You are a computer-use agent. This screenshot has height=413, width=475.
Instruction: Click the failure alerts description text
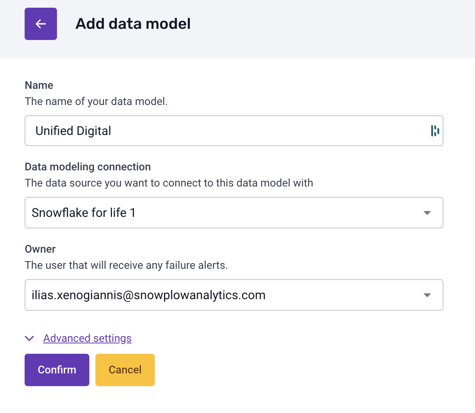pos(126,265)
